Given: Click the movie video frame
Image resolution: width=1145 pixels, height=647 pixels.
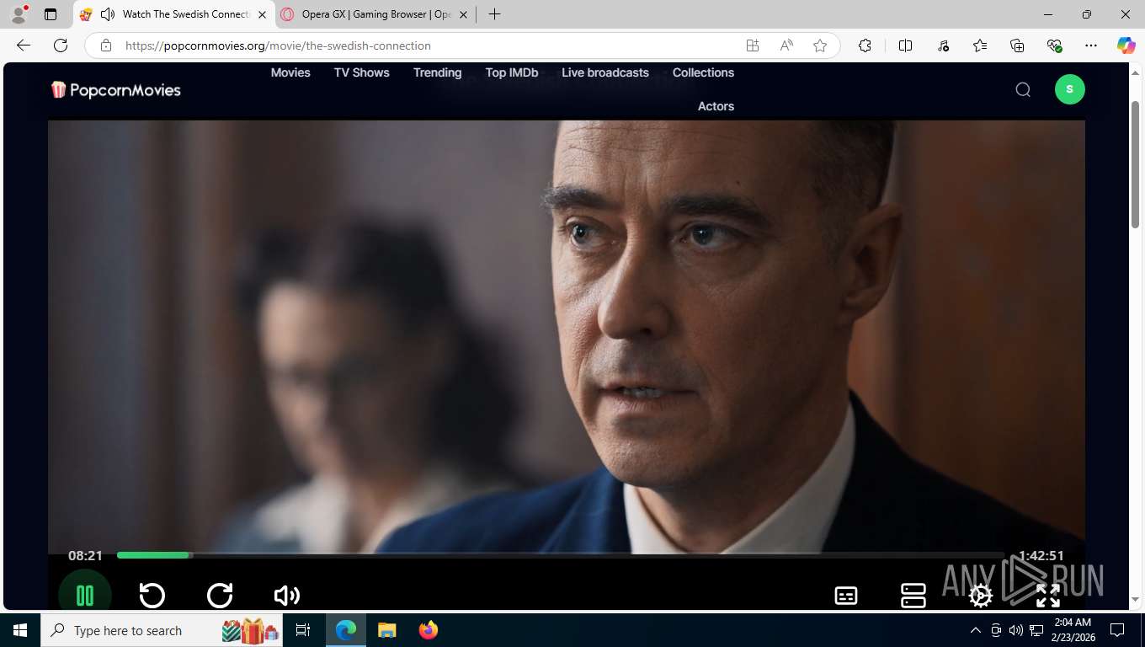Looking at the screenshot, I should 566,337.
